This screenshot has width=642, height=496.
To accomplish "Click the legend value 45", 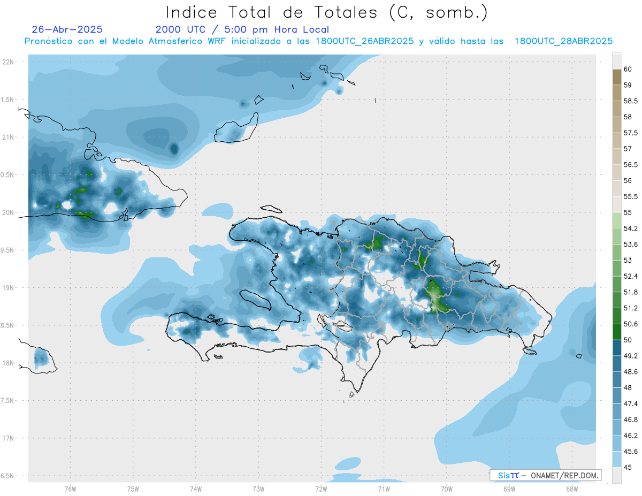I will point(628,468).
